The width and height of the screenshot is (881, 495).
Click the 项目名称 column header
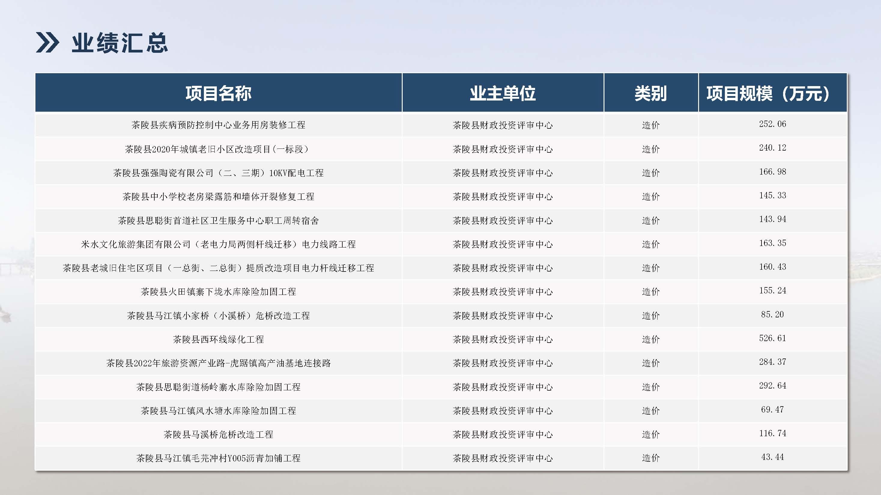pos(219,93)
